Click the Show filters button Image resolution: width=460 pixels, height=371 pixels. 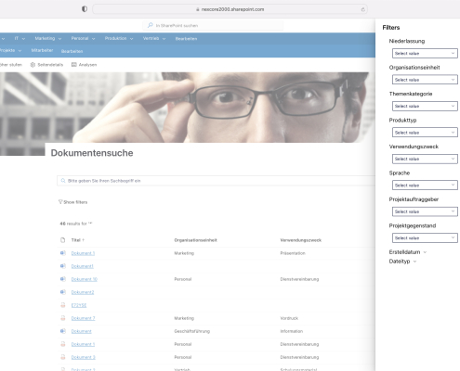[72, 202]
